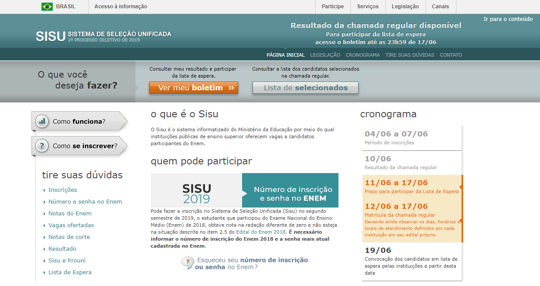Click the bar chart icon beside Como funciona
Screen dimensions: 540x286
pyautogui.click(x=42, y=121)
